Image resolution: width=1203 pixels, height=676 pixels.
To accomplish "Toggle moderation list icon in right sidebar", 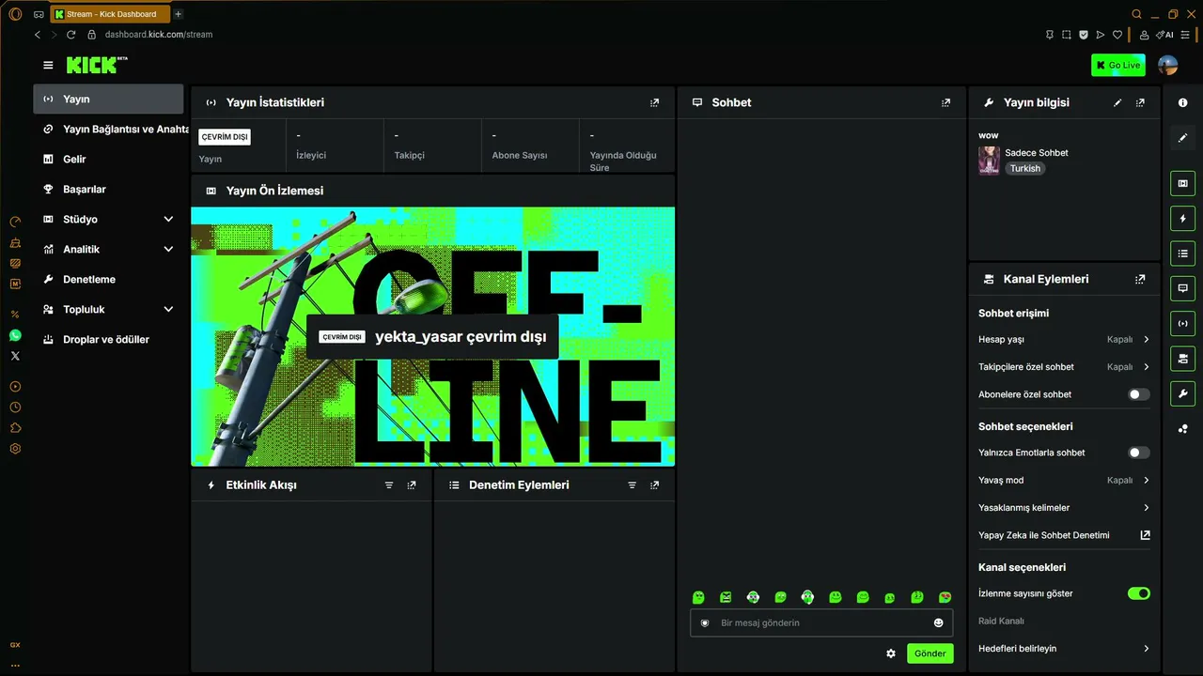I will pos(1182,253).
